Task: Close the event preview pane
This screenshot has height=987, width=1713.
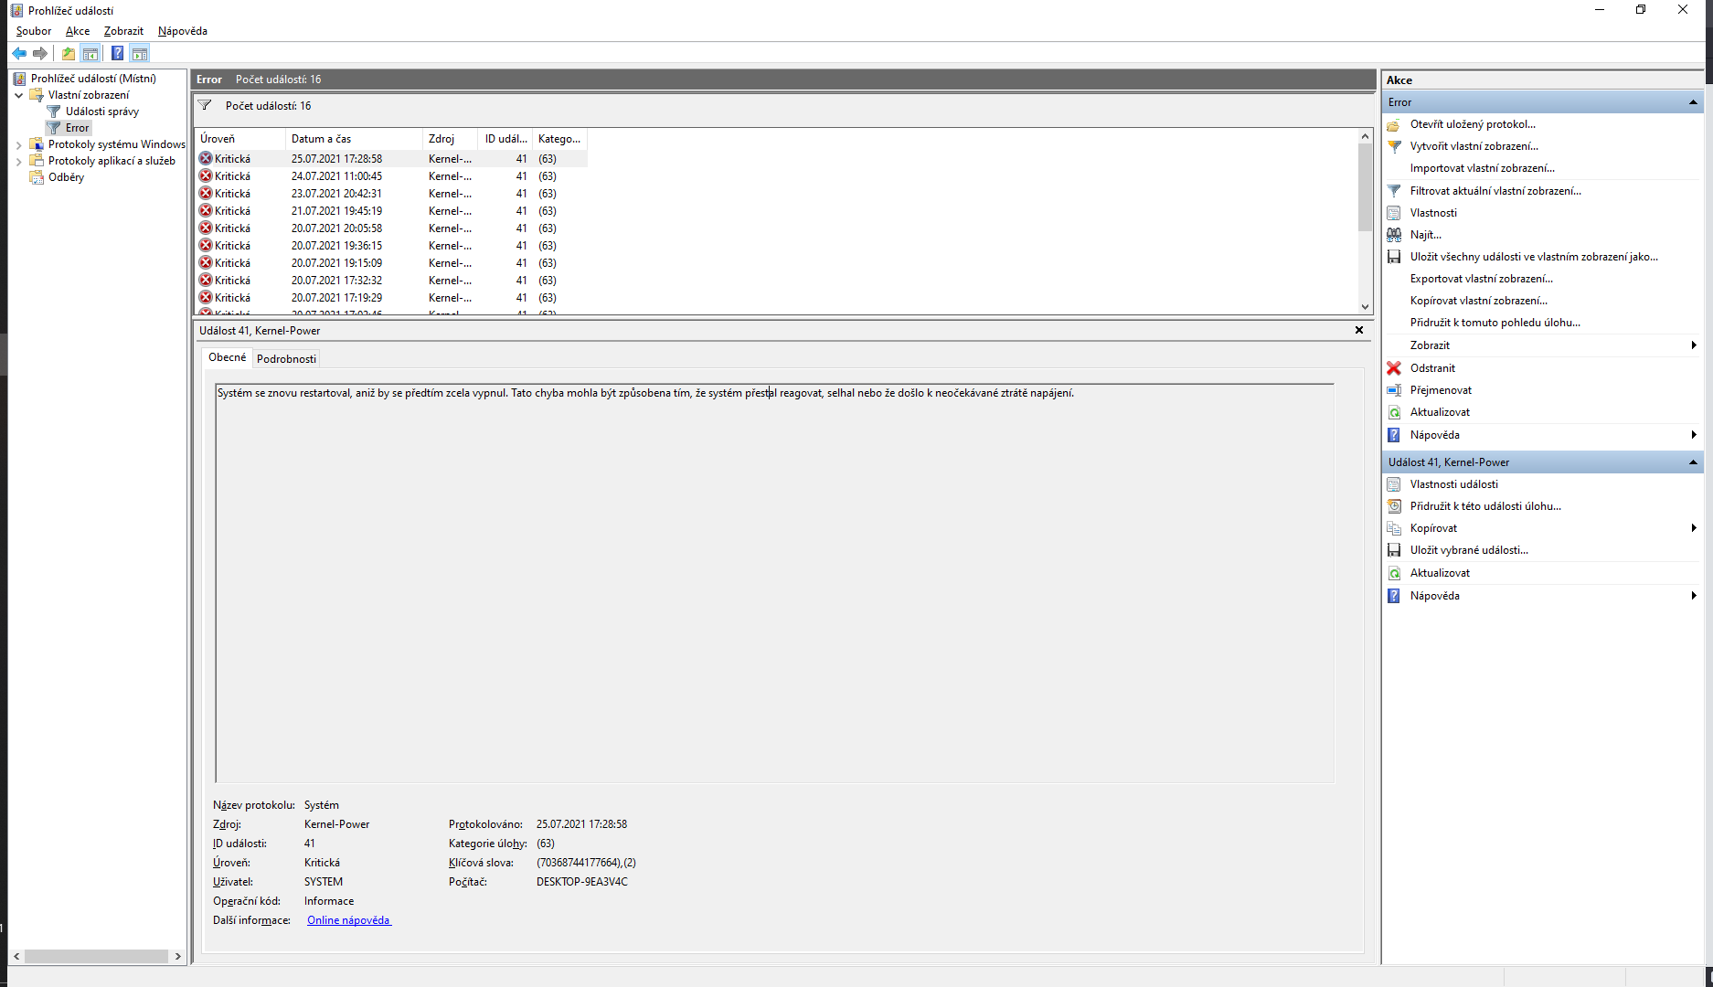Action: 1359,330
